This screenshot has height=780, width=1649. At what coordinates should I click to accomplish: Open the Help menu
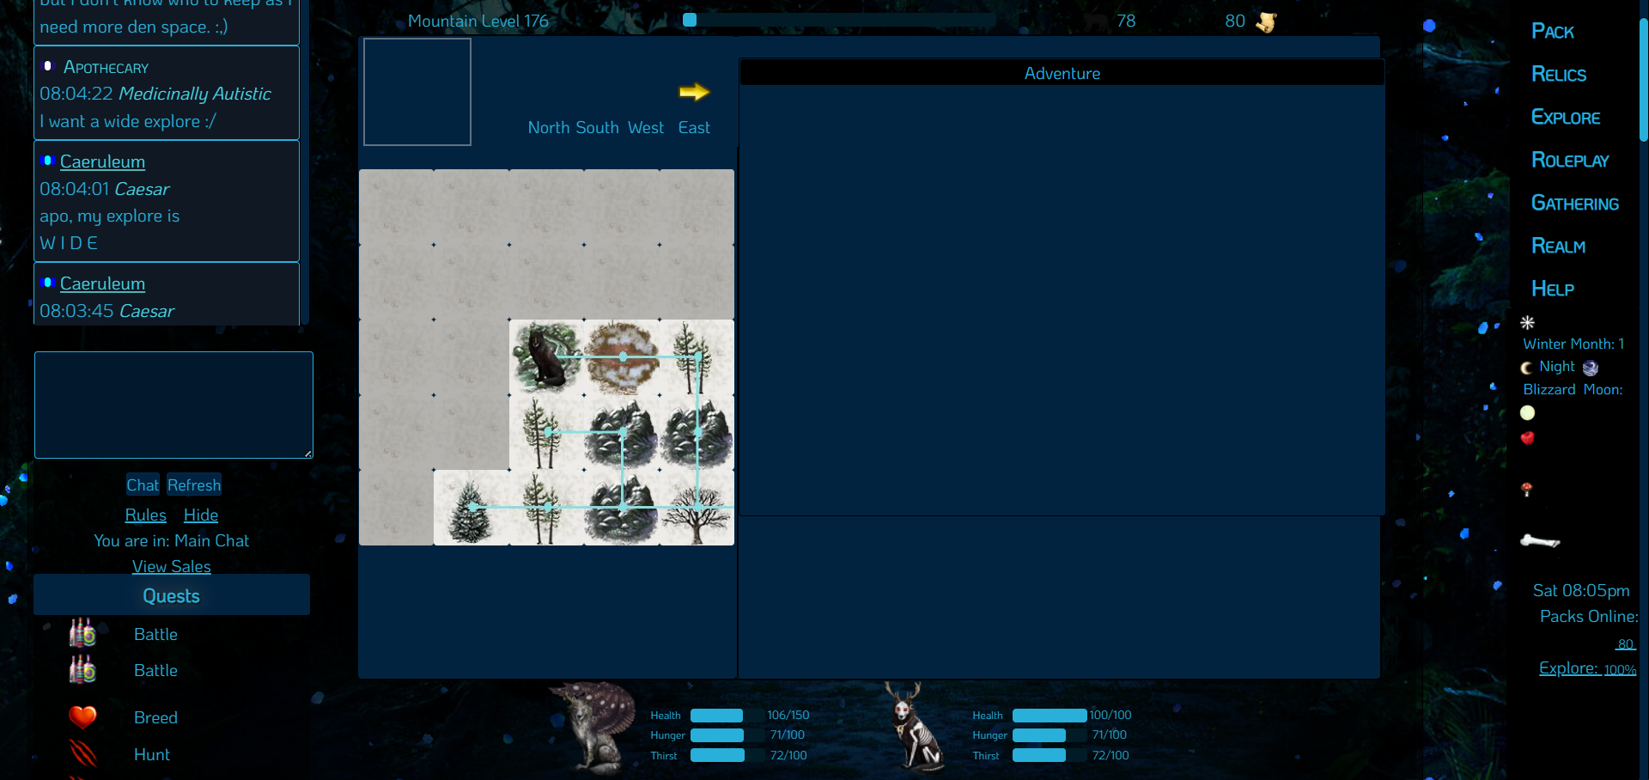(x=1553, y=289)
